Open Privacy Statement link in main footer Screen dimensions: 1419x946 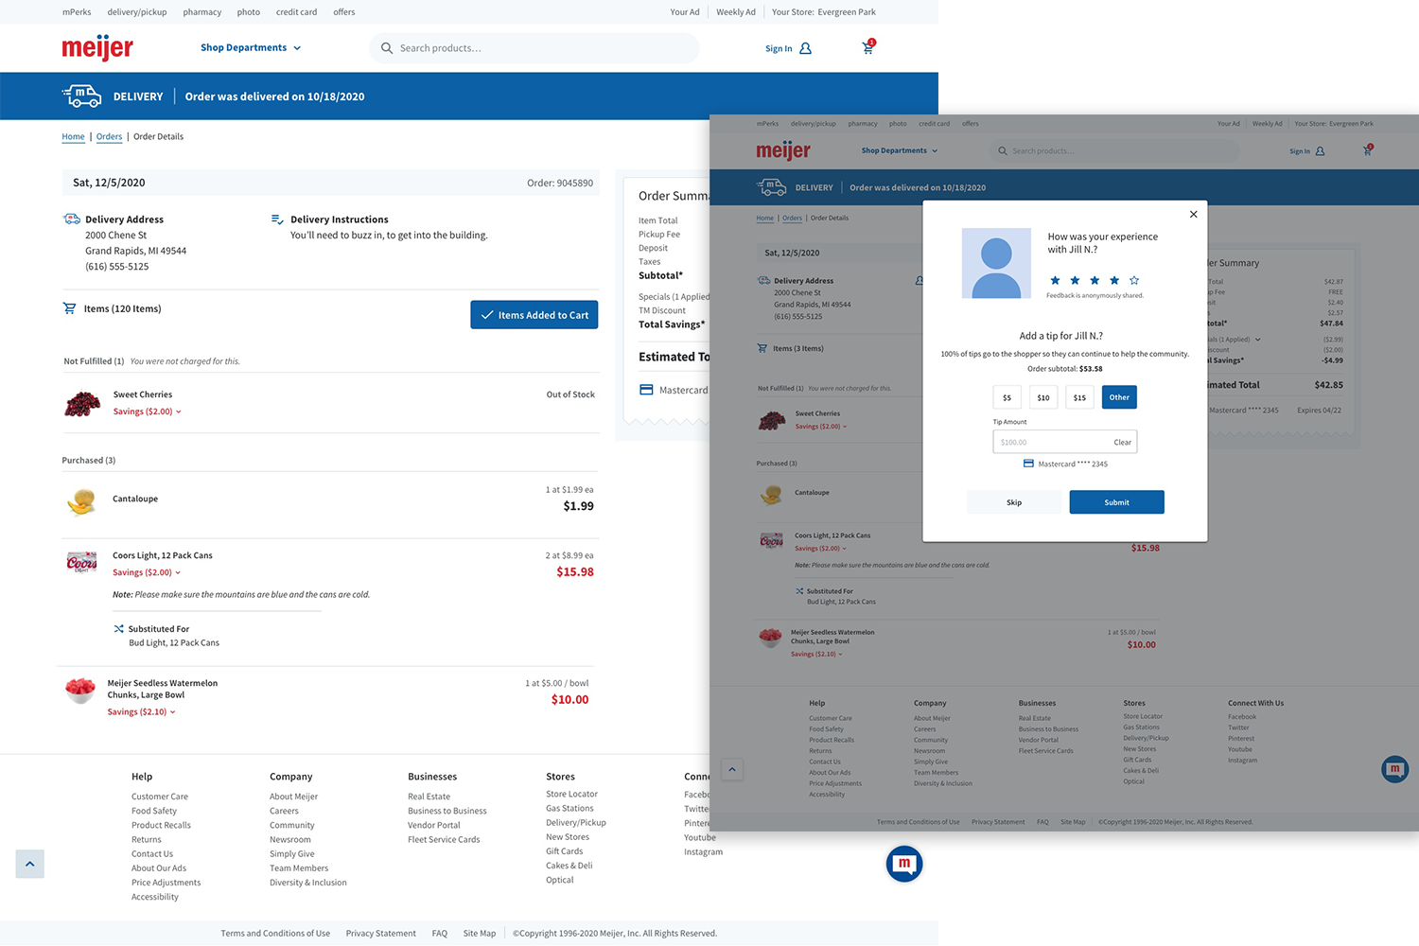tap(381, 934)
